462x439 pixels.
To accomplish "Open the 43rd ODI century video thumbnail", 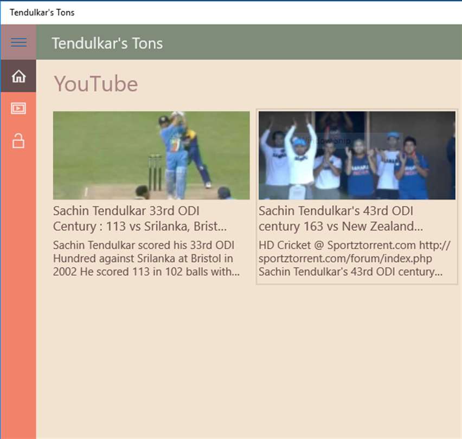I will 357,155.
